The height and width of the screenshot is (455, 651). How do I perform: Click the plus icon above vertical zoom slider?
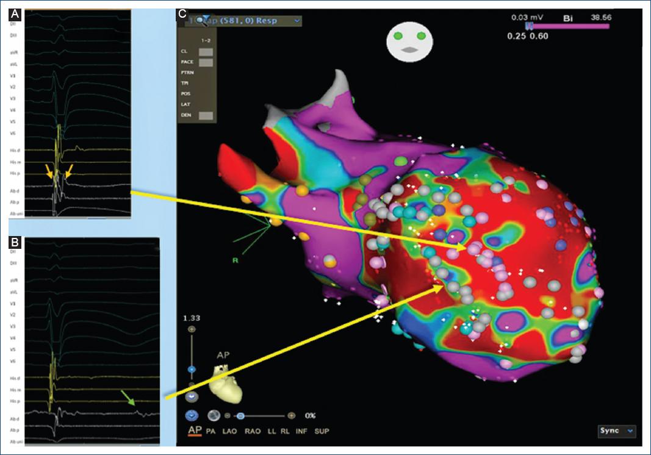(192, 329)
